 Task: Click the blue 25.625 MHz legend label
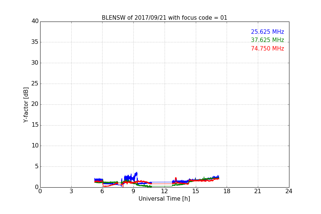[267, 32]
